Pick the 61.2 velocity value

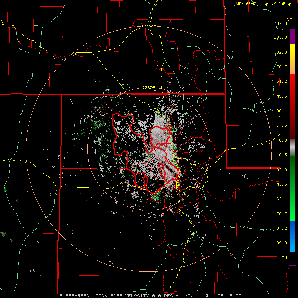[x=282, y=81]
